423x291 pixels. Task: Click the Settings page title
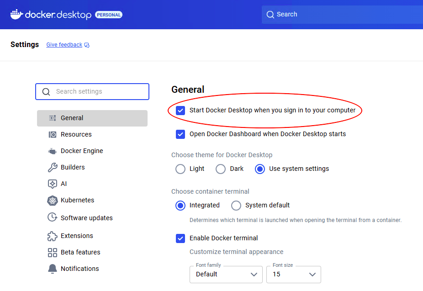tap(25, 44)
